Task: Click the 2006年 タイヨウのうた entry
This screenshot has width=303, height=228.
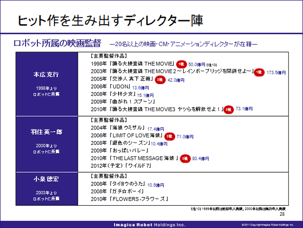Action: pos(118,184)
